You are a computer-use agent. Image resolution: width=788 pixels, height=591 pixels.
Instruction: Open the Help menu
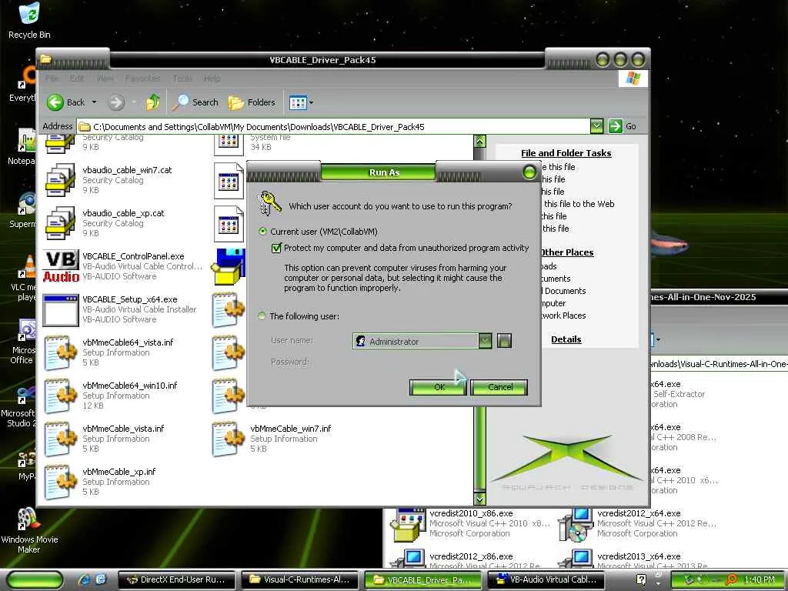click(x=212, y=78)
